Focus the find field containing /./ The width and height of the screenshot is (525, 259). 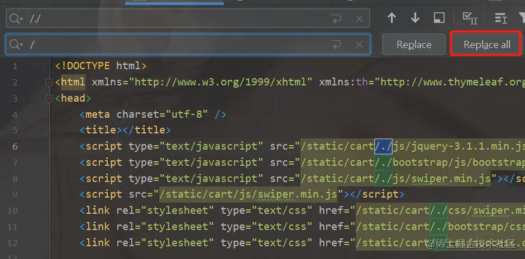tap(188, 18)
